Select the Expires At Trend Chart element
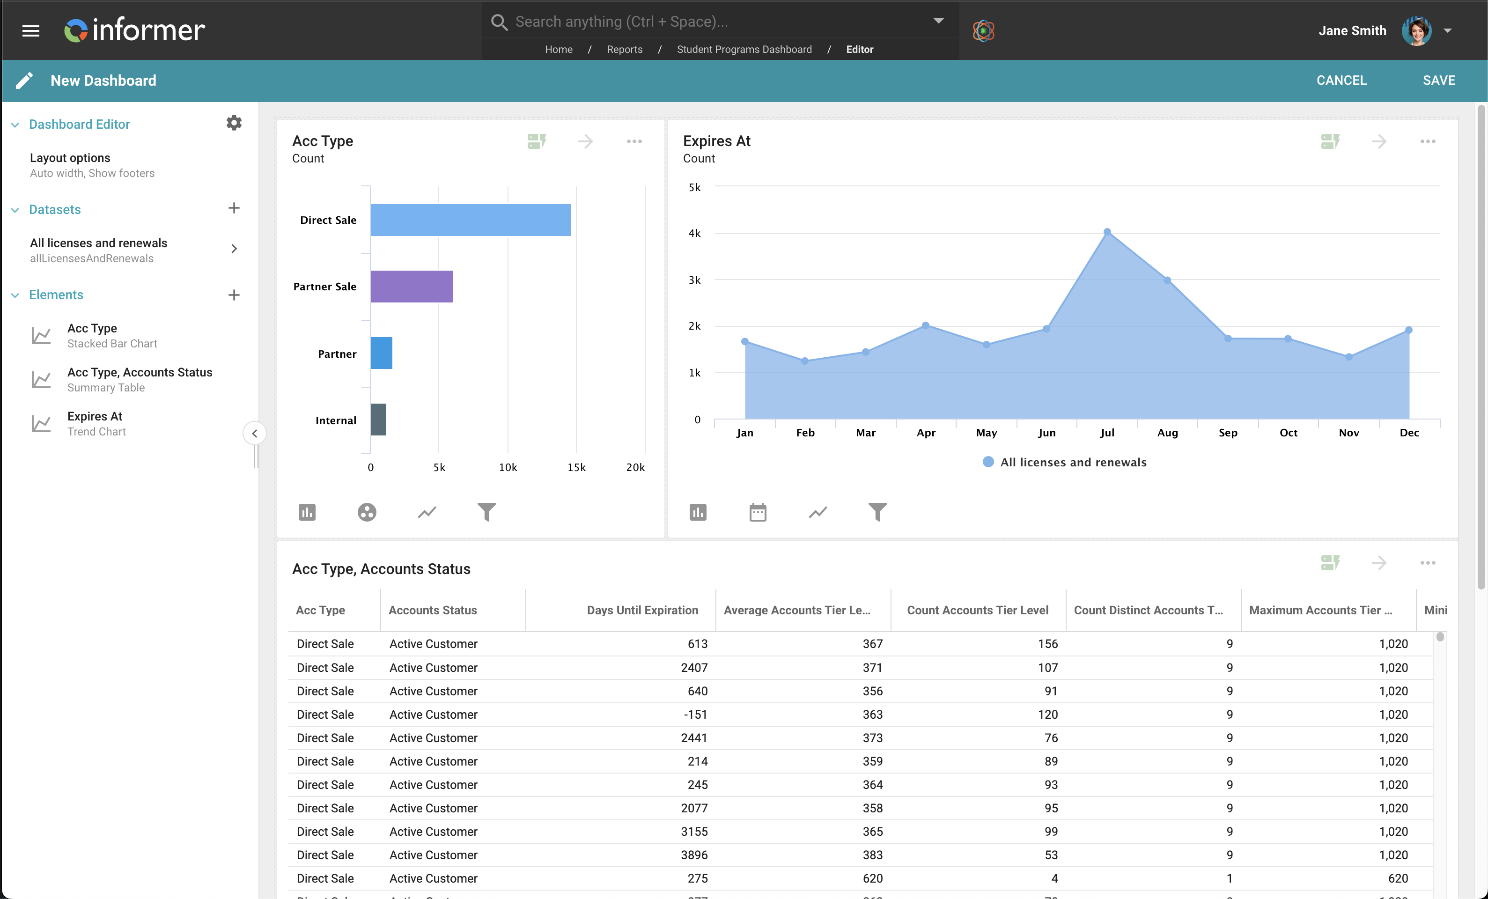This screenshot has height=899, width=1488. pos(96,423)
